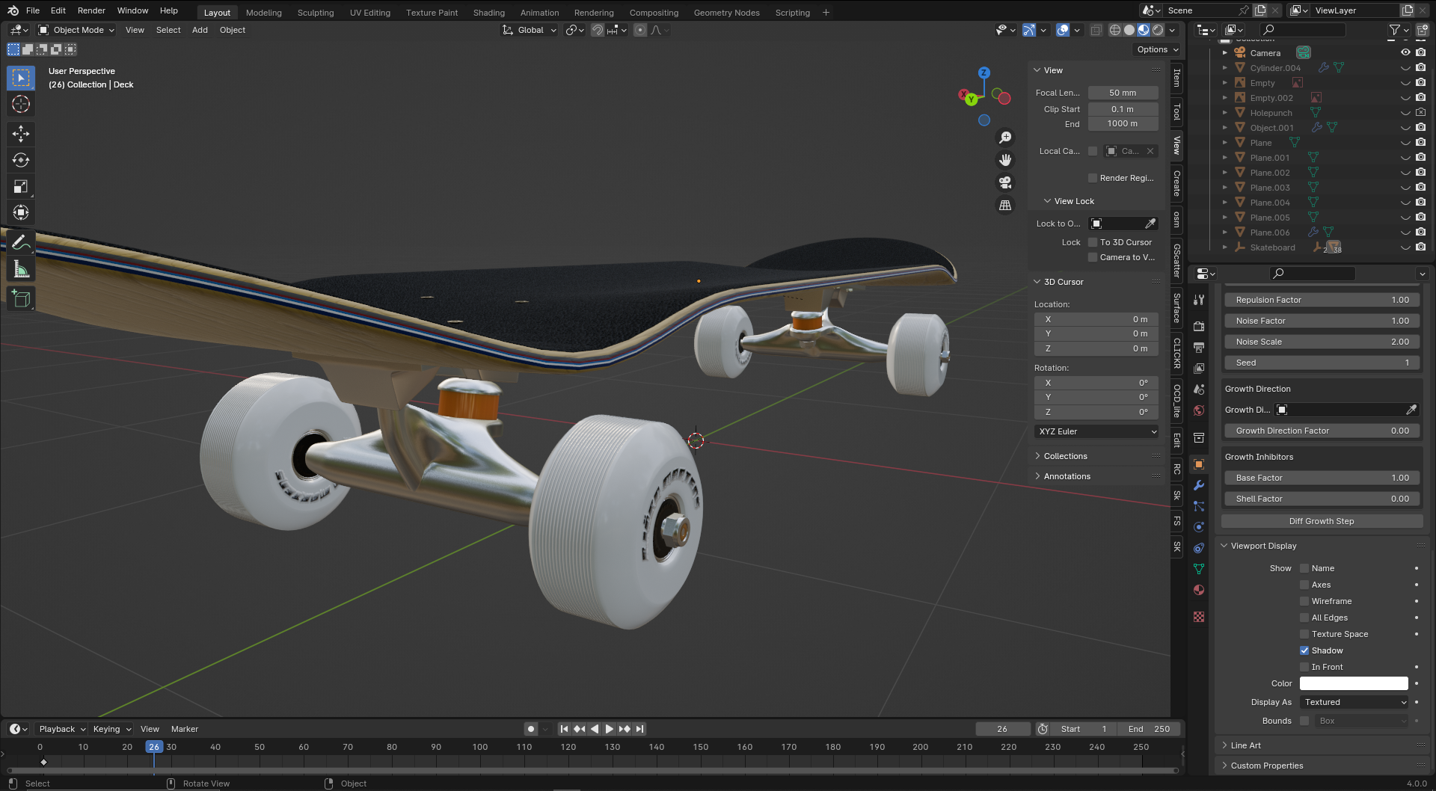Click the viewport display Color swatch
The image size is (1436, 791).
[x=1353, y=683]
